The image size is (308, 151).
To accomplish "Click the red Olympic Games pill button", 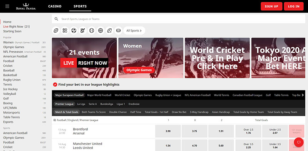I will pyautogui.click(x=139, y=70).
